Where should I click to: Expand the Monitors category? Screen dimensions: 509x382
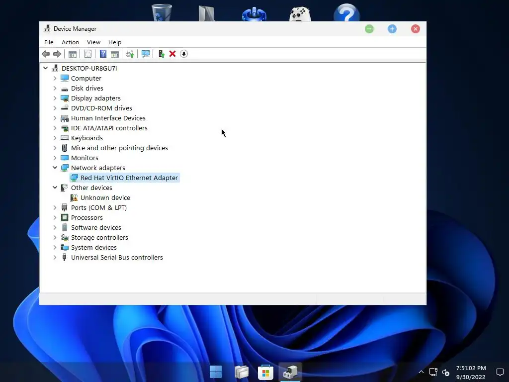tap(55, 158)
